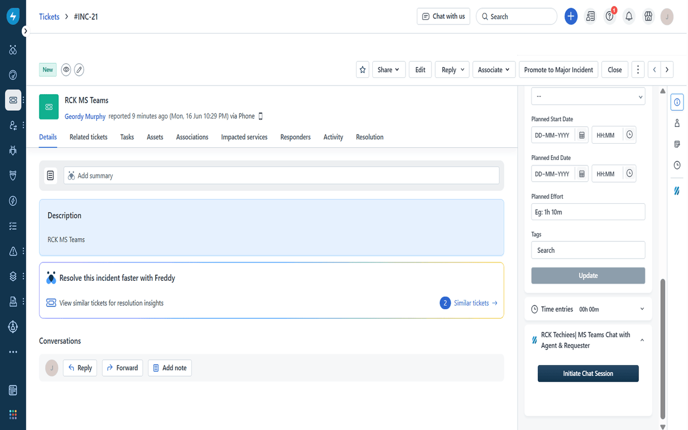Click Planned End Date time clock icon

tap(629, 174)
